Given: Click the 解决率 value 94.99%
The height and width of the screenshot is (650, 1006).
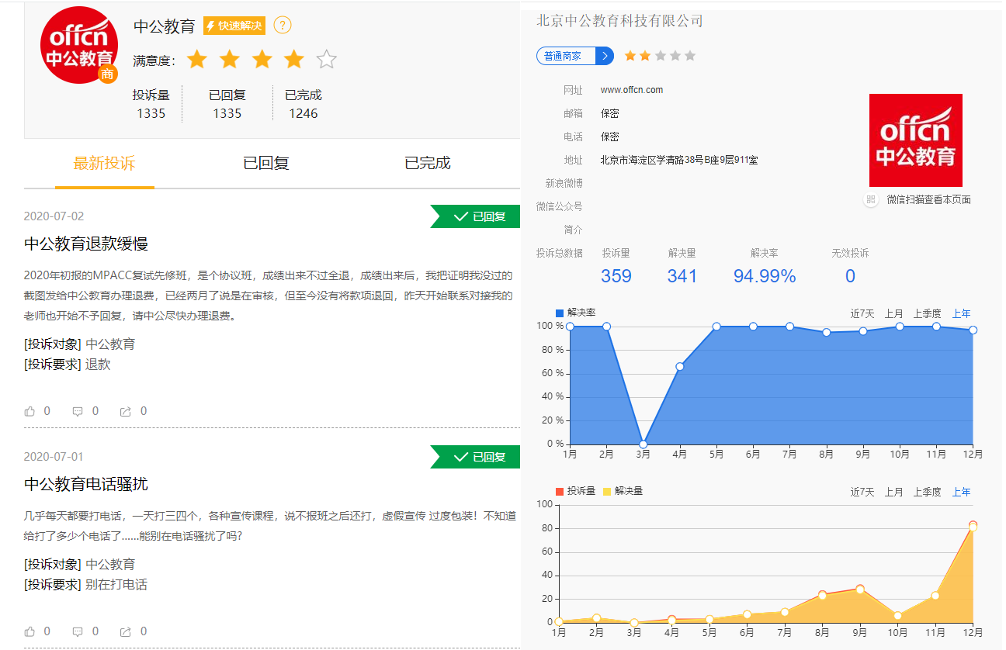Looking at the screenshot, I should click(765, 276).
